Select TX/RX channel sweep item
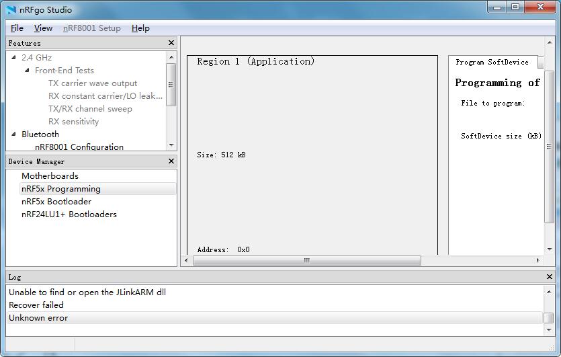Viewport: 561px width, 357px height. click(x=90, y=109)
